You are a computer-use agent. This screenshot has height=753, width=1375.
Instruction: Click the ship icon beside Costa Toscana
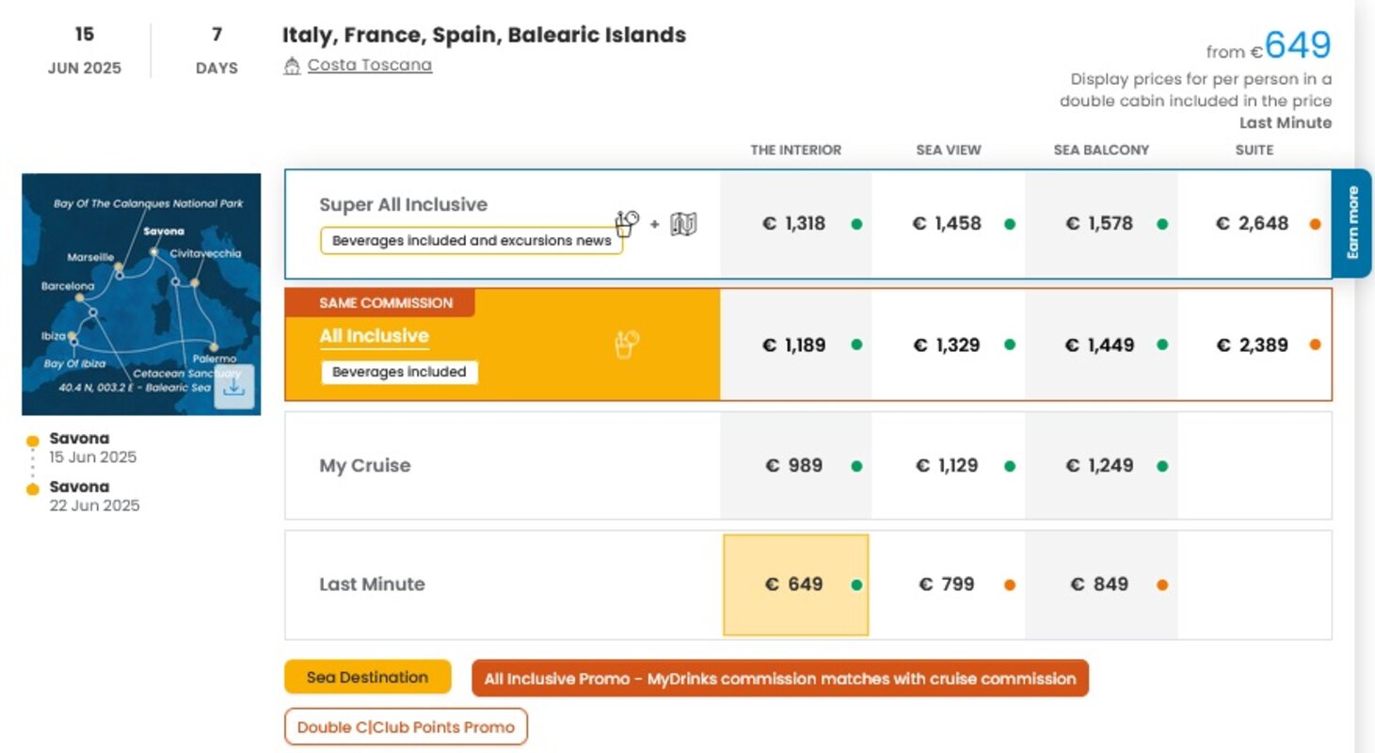(x=292, y=66)
